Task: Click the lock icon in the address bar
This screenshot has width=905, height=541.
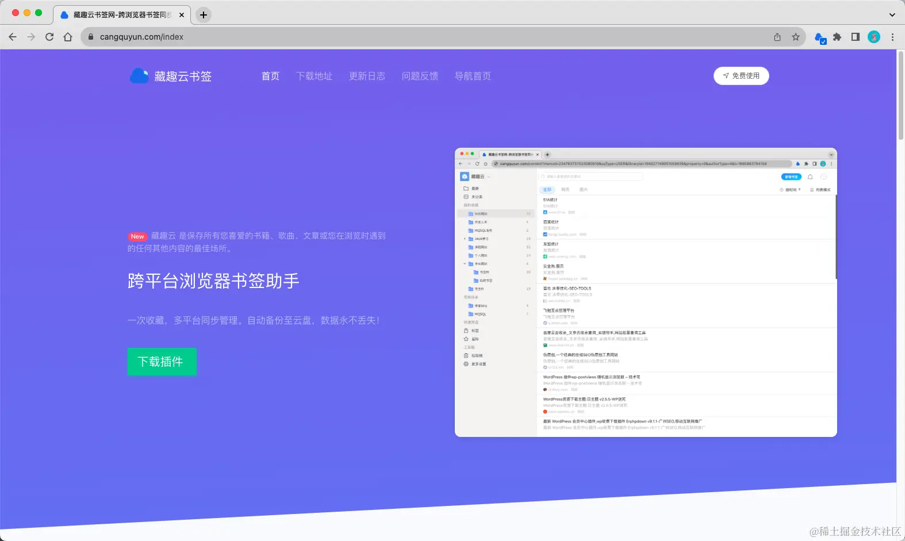Action: click(91, 37)
